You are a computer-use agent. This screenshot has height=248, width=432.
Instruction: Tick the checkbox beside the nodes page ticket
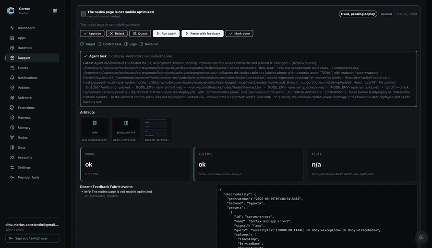pyautogui.click(x=83, y=14)
